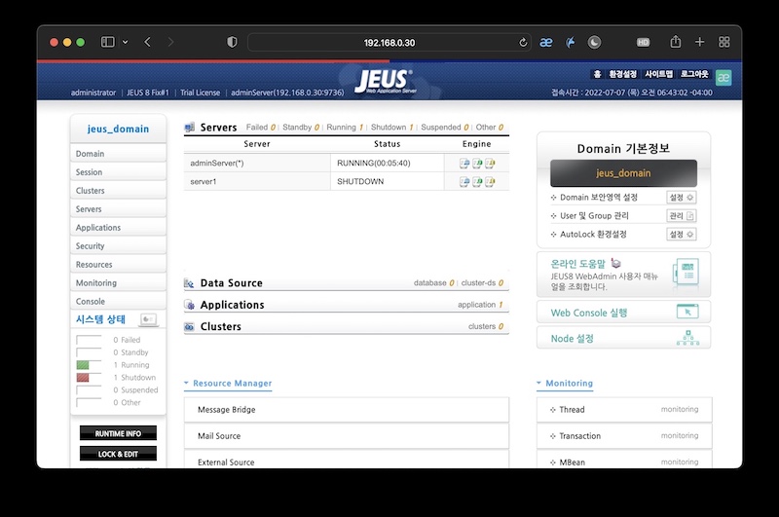The height and width of the screenshot is (517, 779).
Task: Click Safari sidebar toggle icon
Action: [x=107, y=42]
